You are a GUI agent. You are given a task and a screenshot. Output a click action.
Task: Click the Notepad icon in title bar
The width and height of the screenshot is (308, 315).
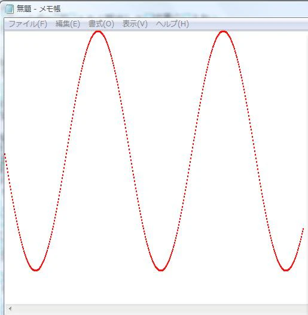[x=9, y=9]
